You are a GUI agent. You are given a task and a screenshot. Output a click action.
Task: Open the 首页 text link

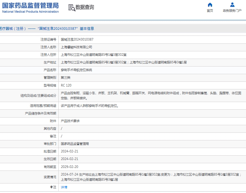pos(210,11)
